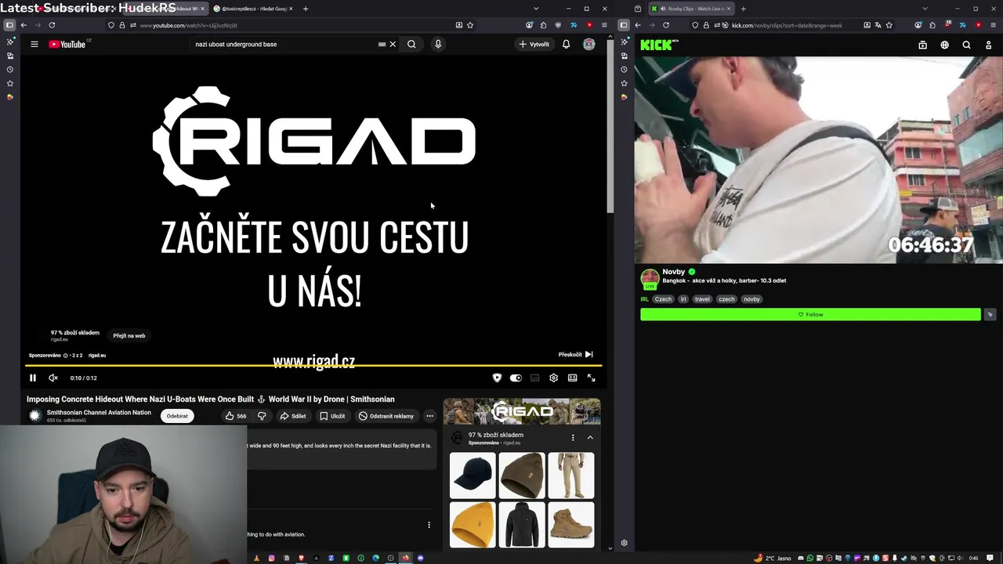The height and width of the screenshot is (564, 1003).
Task: Clear the YouTube search query
Action: [393, 44]
